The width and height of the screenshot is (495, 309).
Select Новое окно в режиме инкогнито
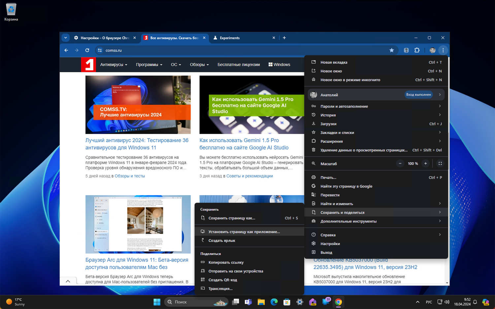coord(376,80)
